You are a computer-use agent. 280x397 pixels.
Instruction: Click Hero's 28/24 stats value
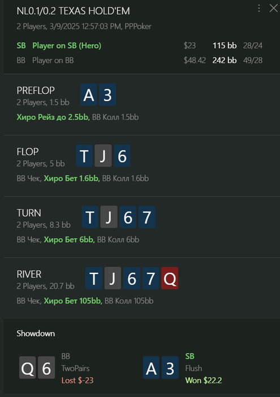point(253,46)
